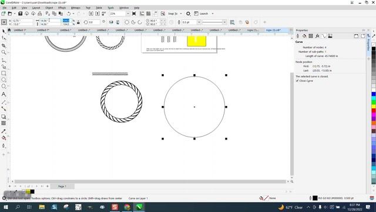Click the orange palette swatch
The width and height of the screenshot is (376, 212).
374,123
